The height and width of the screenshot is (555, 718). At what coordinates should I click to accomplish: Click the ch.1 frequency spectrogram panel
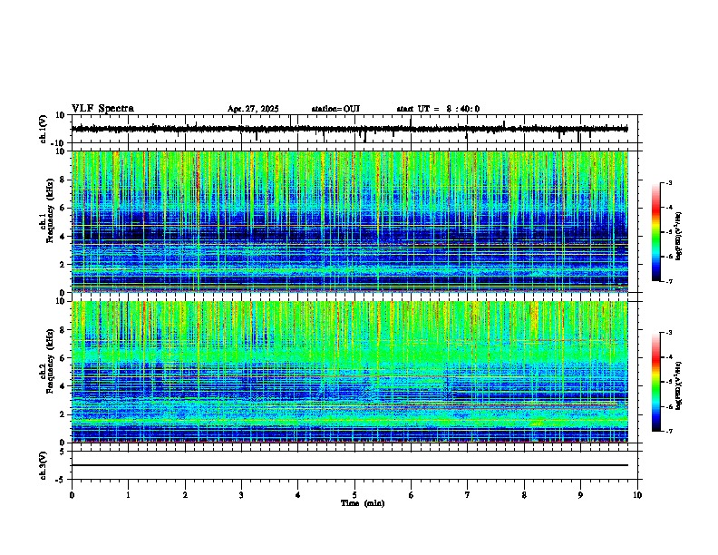pyautogui.click(x=350, y=221)
